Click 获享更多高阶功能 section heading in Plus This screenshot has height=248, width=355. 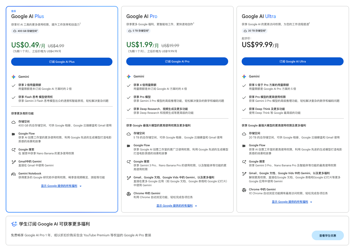tap(23, 113)
